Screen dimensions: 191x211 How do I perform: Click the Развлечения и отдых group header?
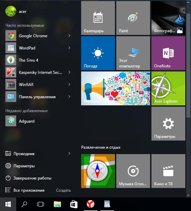(101, 147)
